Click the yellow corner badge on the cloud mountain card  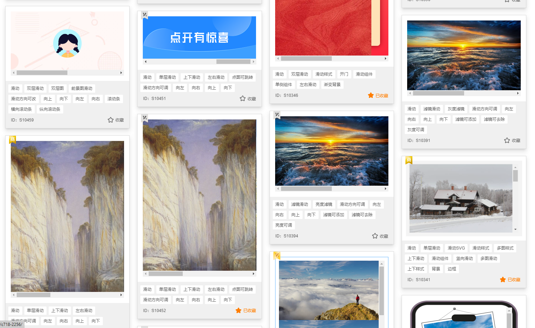click(x=277, y=255)
